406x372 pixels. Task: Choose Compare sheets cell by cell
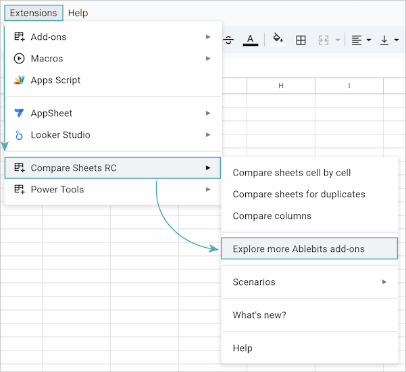pos(309,173)
